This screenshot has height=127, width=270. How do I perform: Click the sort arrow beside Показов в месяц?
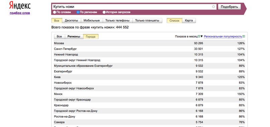pos(202,37)
